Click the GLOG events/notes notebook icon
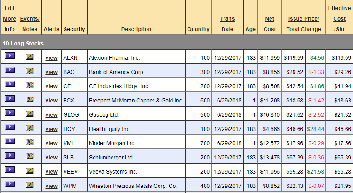The width and height of the screenshot is (353, 193). (x=29, y=114)
